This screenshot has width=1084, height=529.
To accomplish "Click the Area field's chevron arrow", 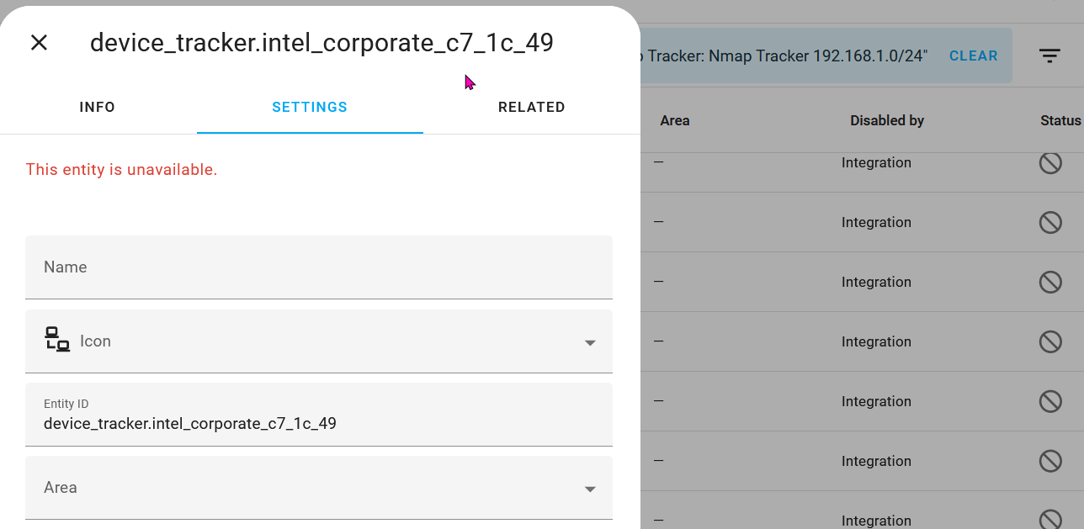I will pyautogui.click(x=590, y=488).
